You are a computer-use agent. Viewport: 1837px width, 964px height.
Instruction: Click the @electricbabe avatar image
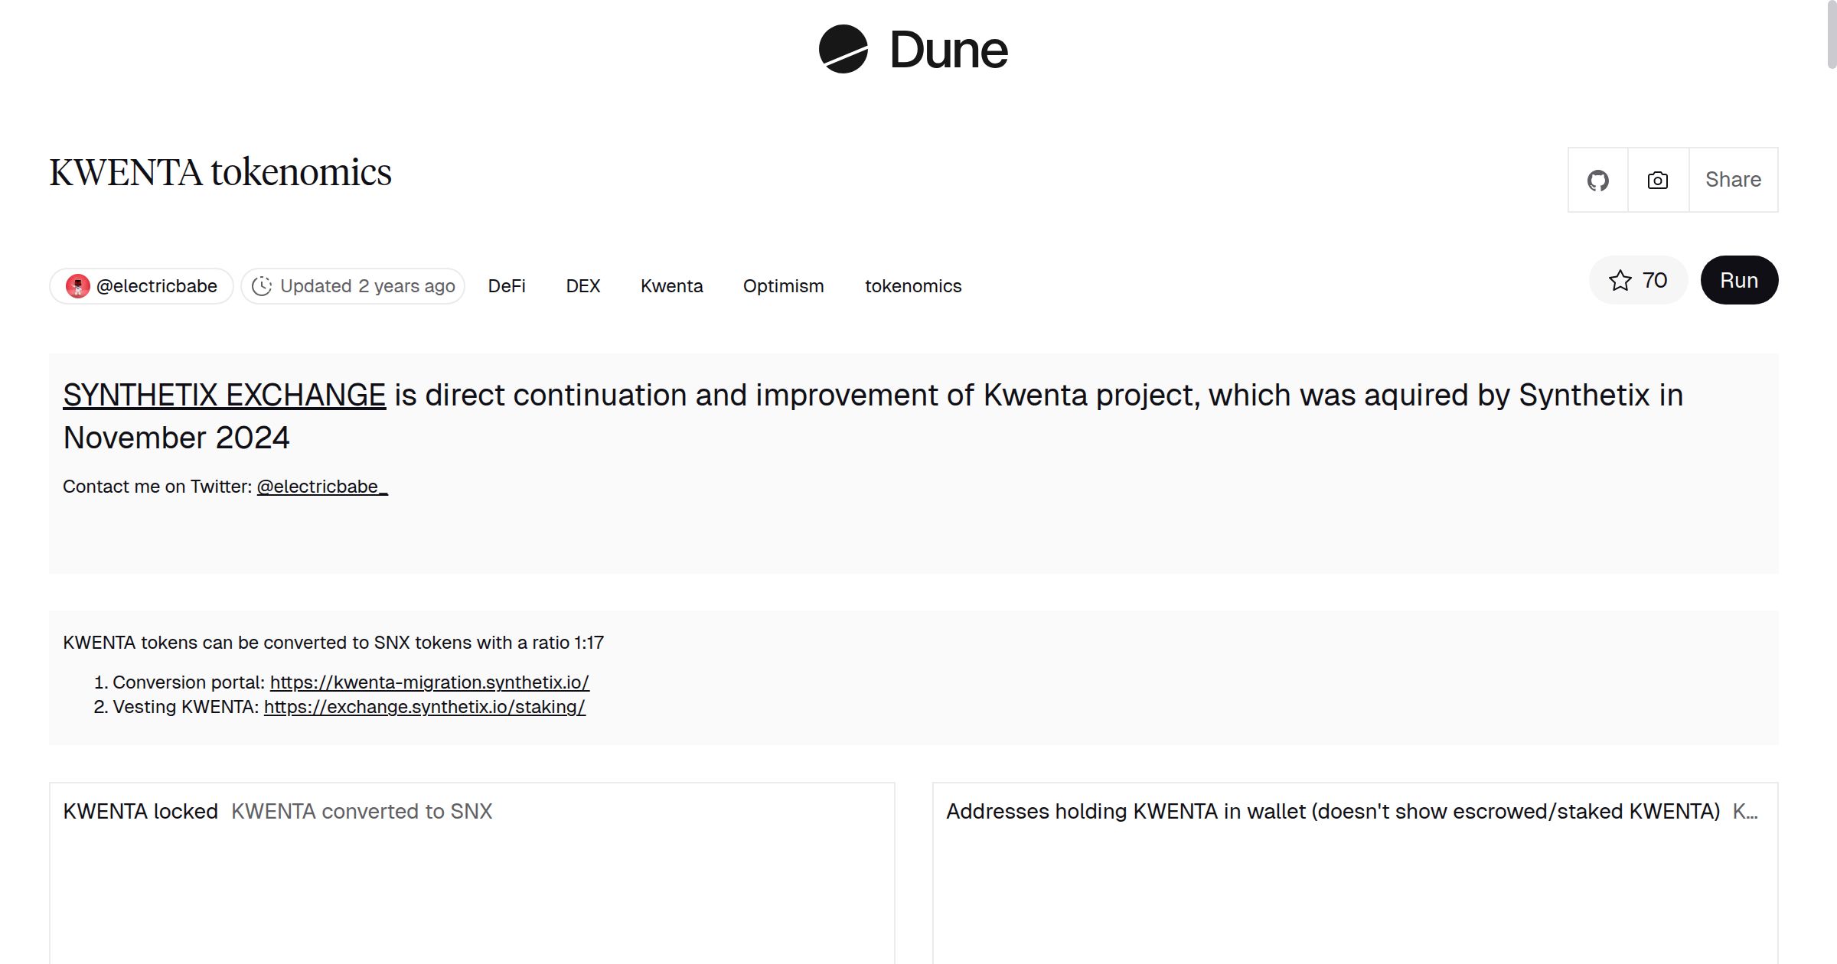[79, 285]
